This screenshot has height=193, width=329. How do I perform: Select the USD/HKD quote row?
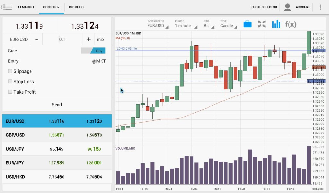[57, 177]
